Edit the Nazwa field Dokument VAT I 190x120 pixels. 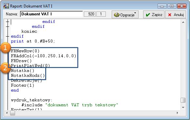51,14
